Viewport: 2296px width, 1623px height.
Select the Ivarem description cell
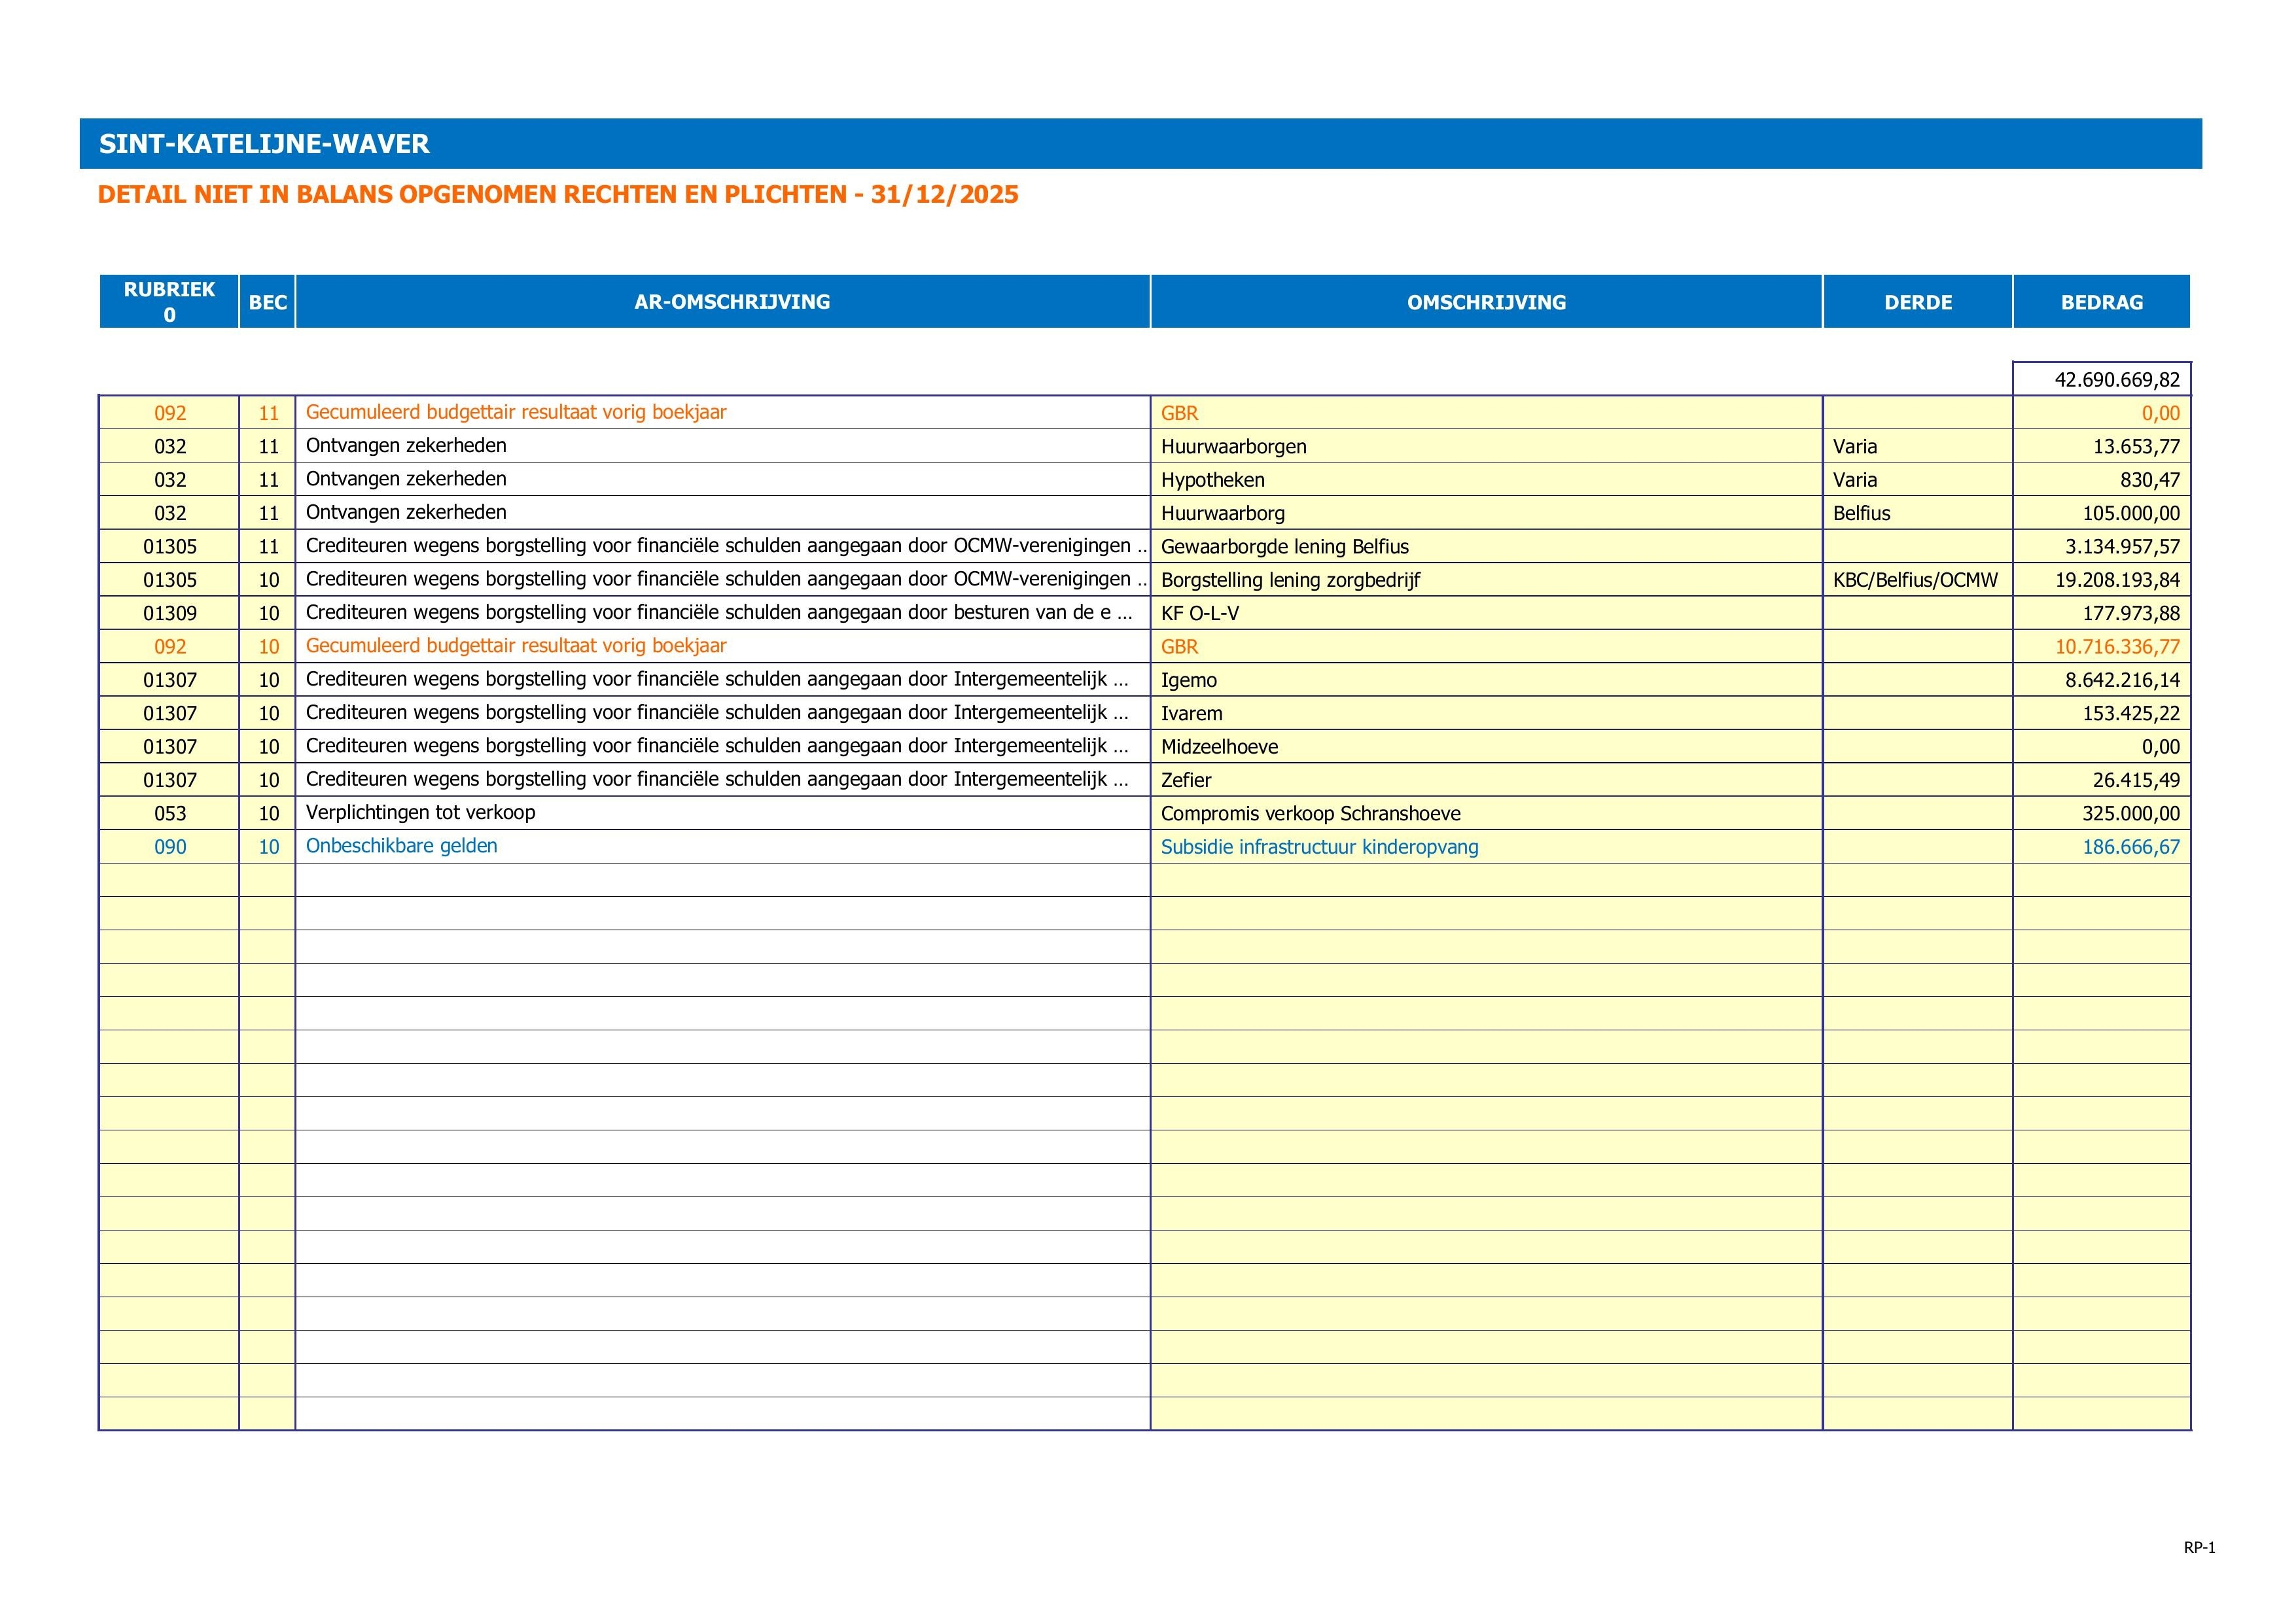coord(1486,713)
